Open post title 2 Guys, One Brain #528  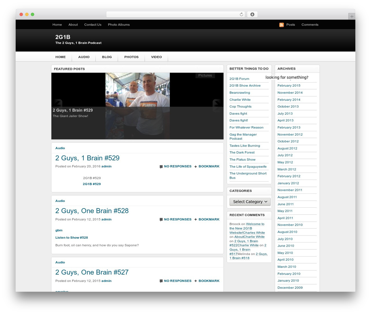click(x=92, y=211)
